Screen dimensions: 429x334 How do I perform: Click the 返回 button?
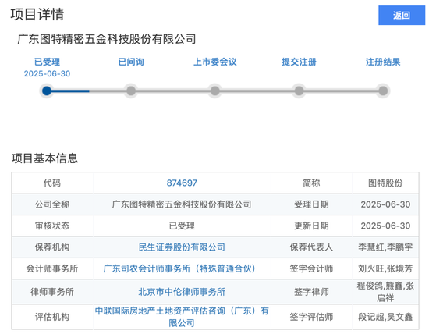coord(402,16)
